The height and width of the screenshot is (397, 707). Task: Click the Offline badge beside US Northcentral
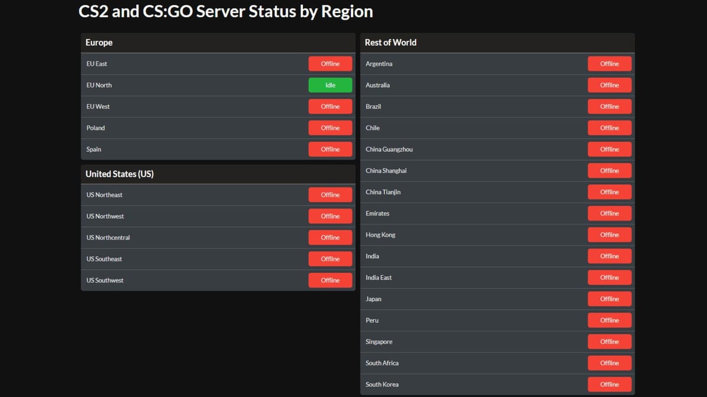click(x=331, y=238)
